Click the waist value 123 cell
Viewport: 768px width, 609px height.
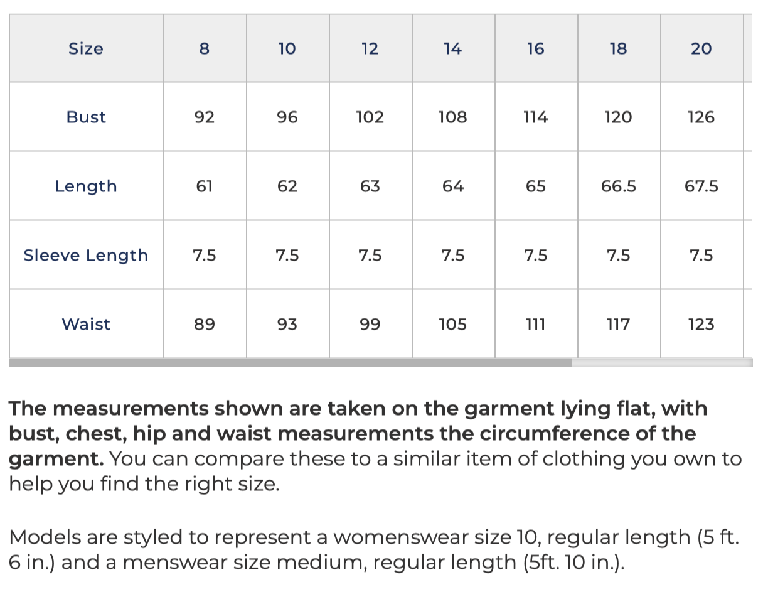click(x=702, y=324)
